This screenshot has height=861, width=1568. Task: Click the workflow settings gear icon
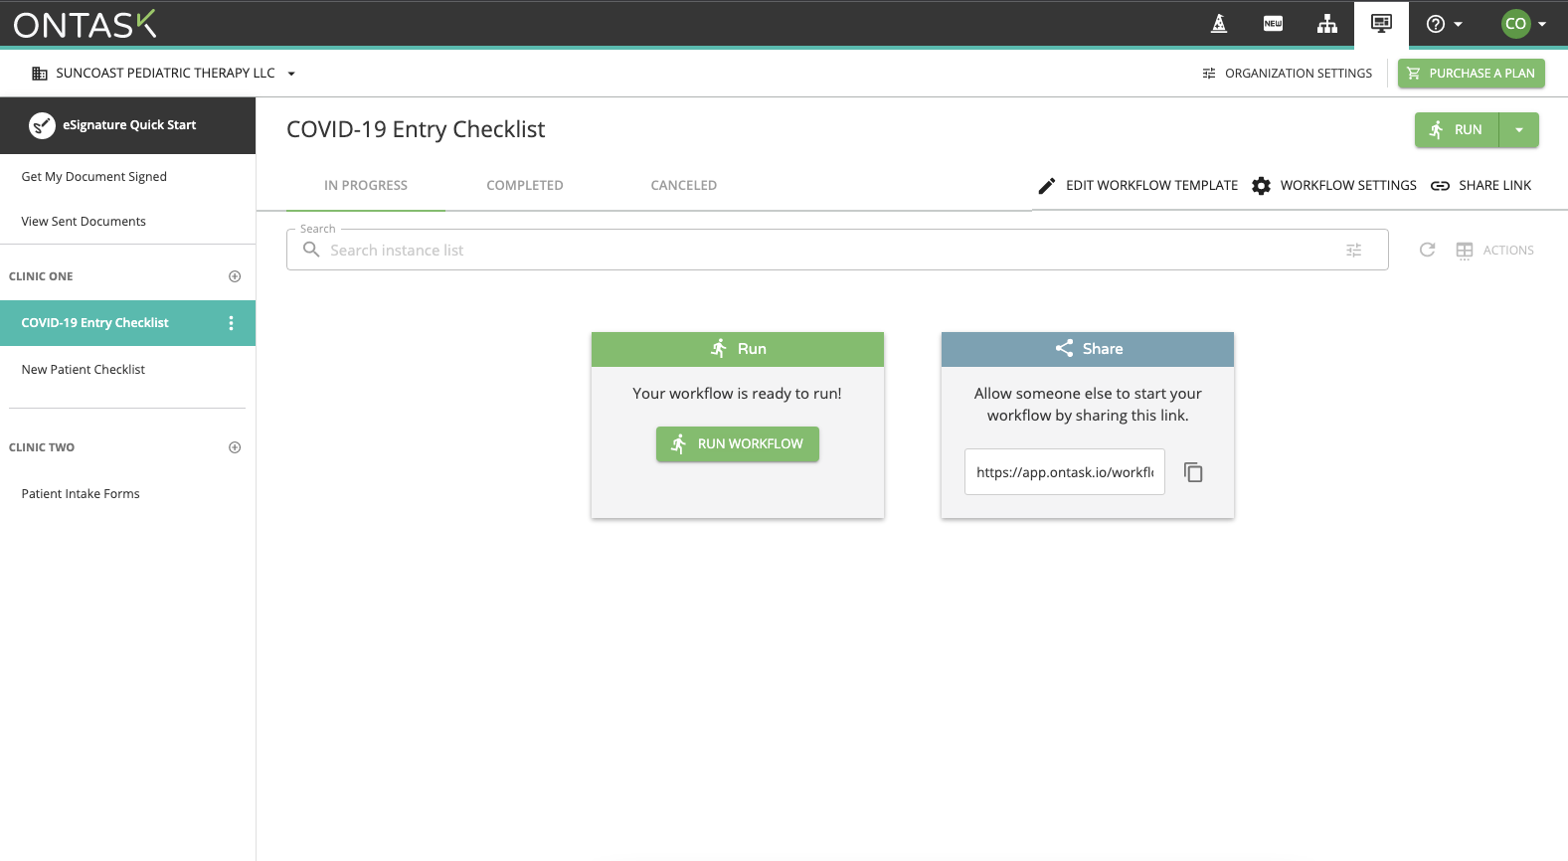tap(1262, 186)
